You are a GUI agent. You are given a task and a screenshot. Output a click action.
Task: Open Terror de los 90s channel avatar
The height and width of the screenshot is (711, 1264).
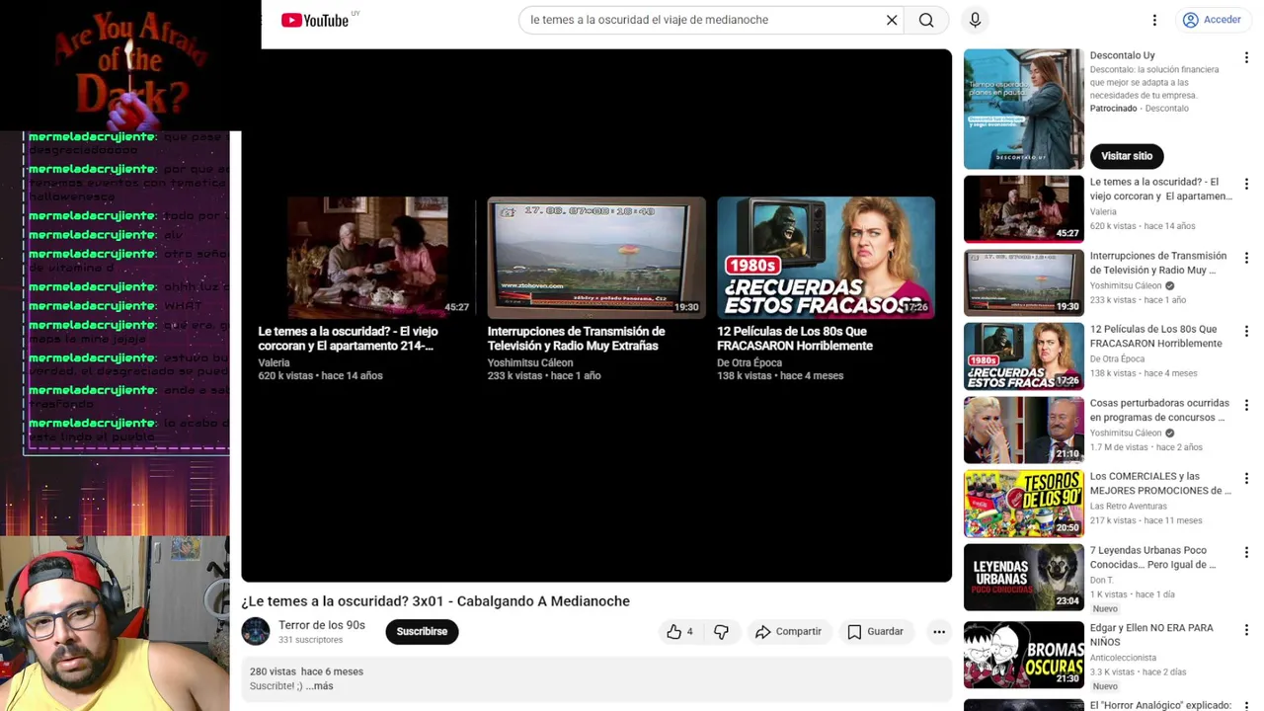[256, 632]
